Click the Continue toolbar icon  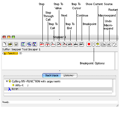[x=81, y=44]
